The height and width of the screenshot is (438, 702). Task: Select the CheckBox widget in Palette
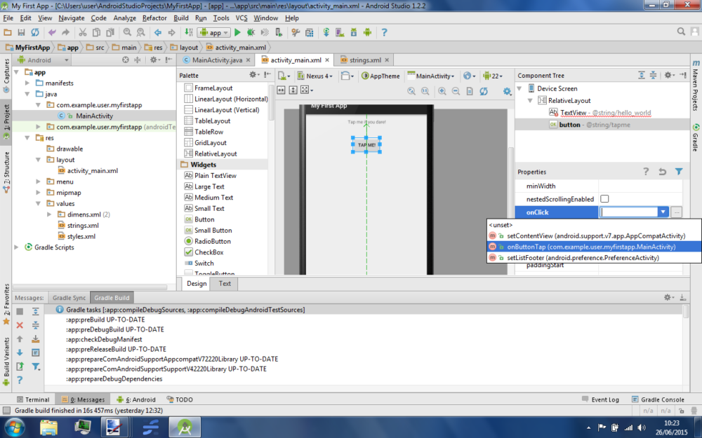(x=208, y=252)
